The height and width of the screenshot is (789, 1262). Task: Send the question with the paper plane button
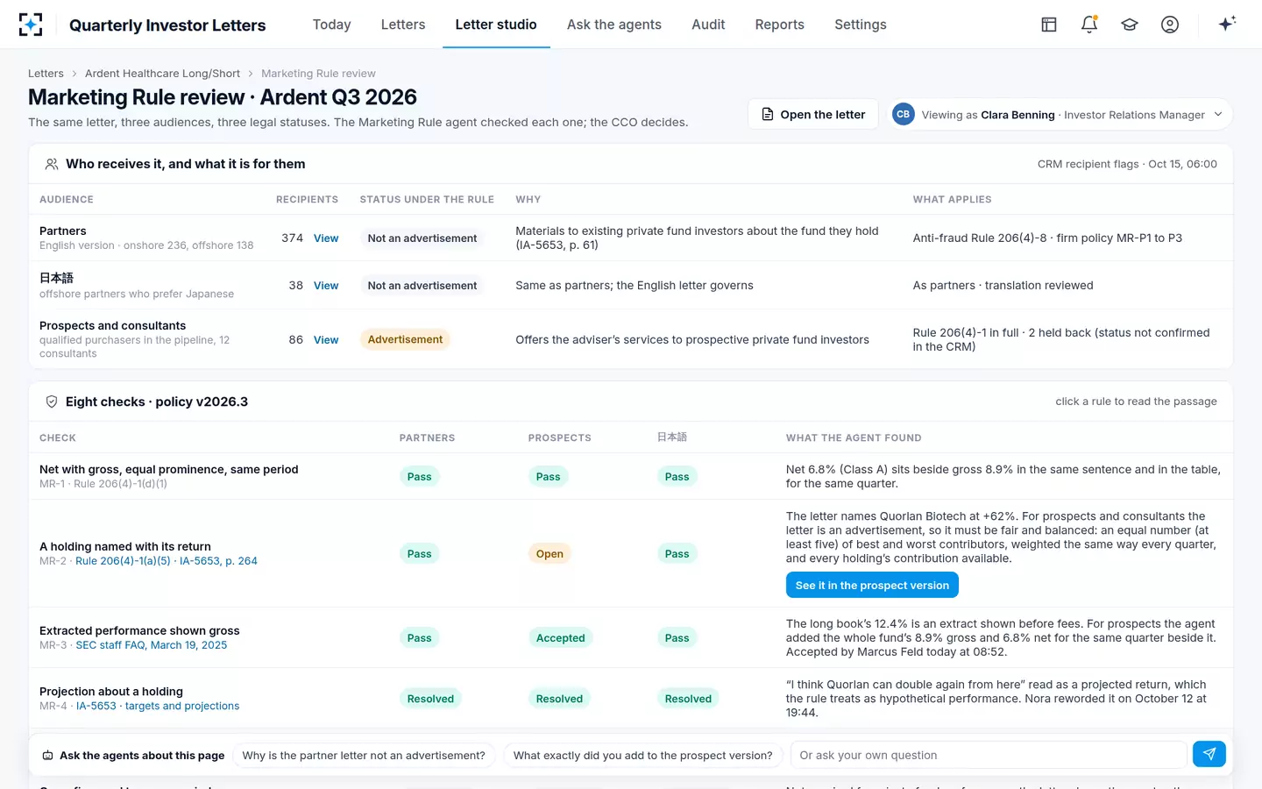1209,754
